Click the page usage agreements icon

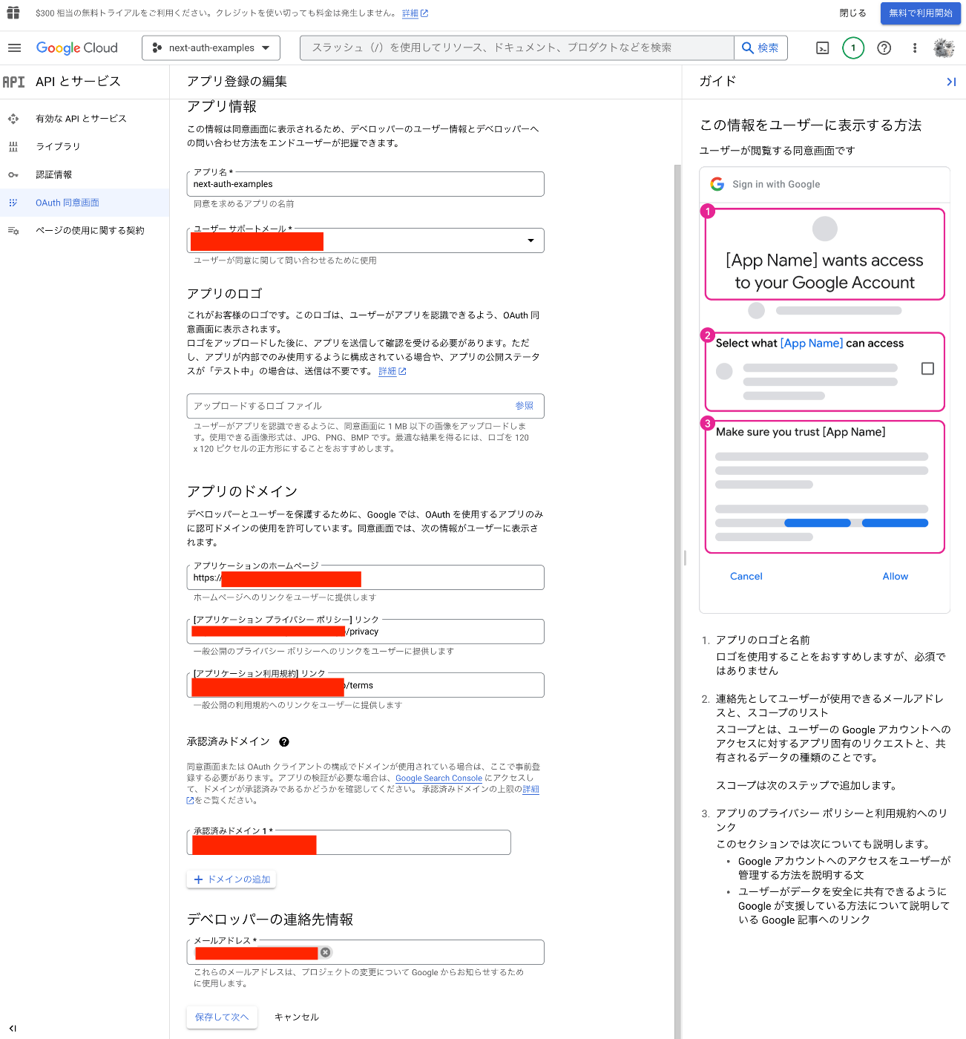[x=13, y=231]
